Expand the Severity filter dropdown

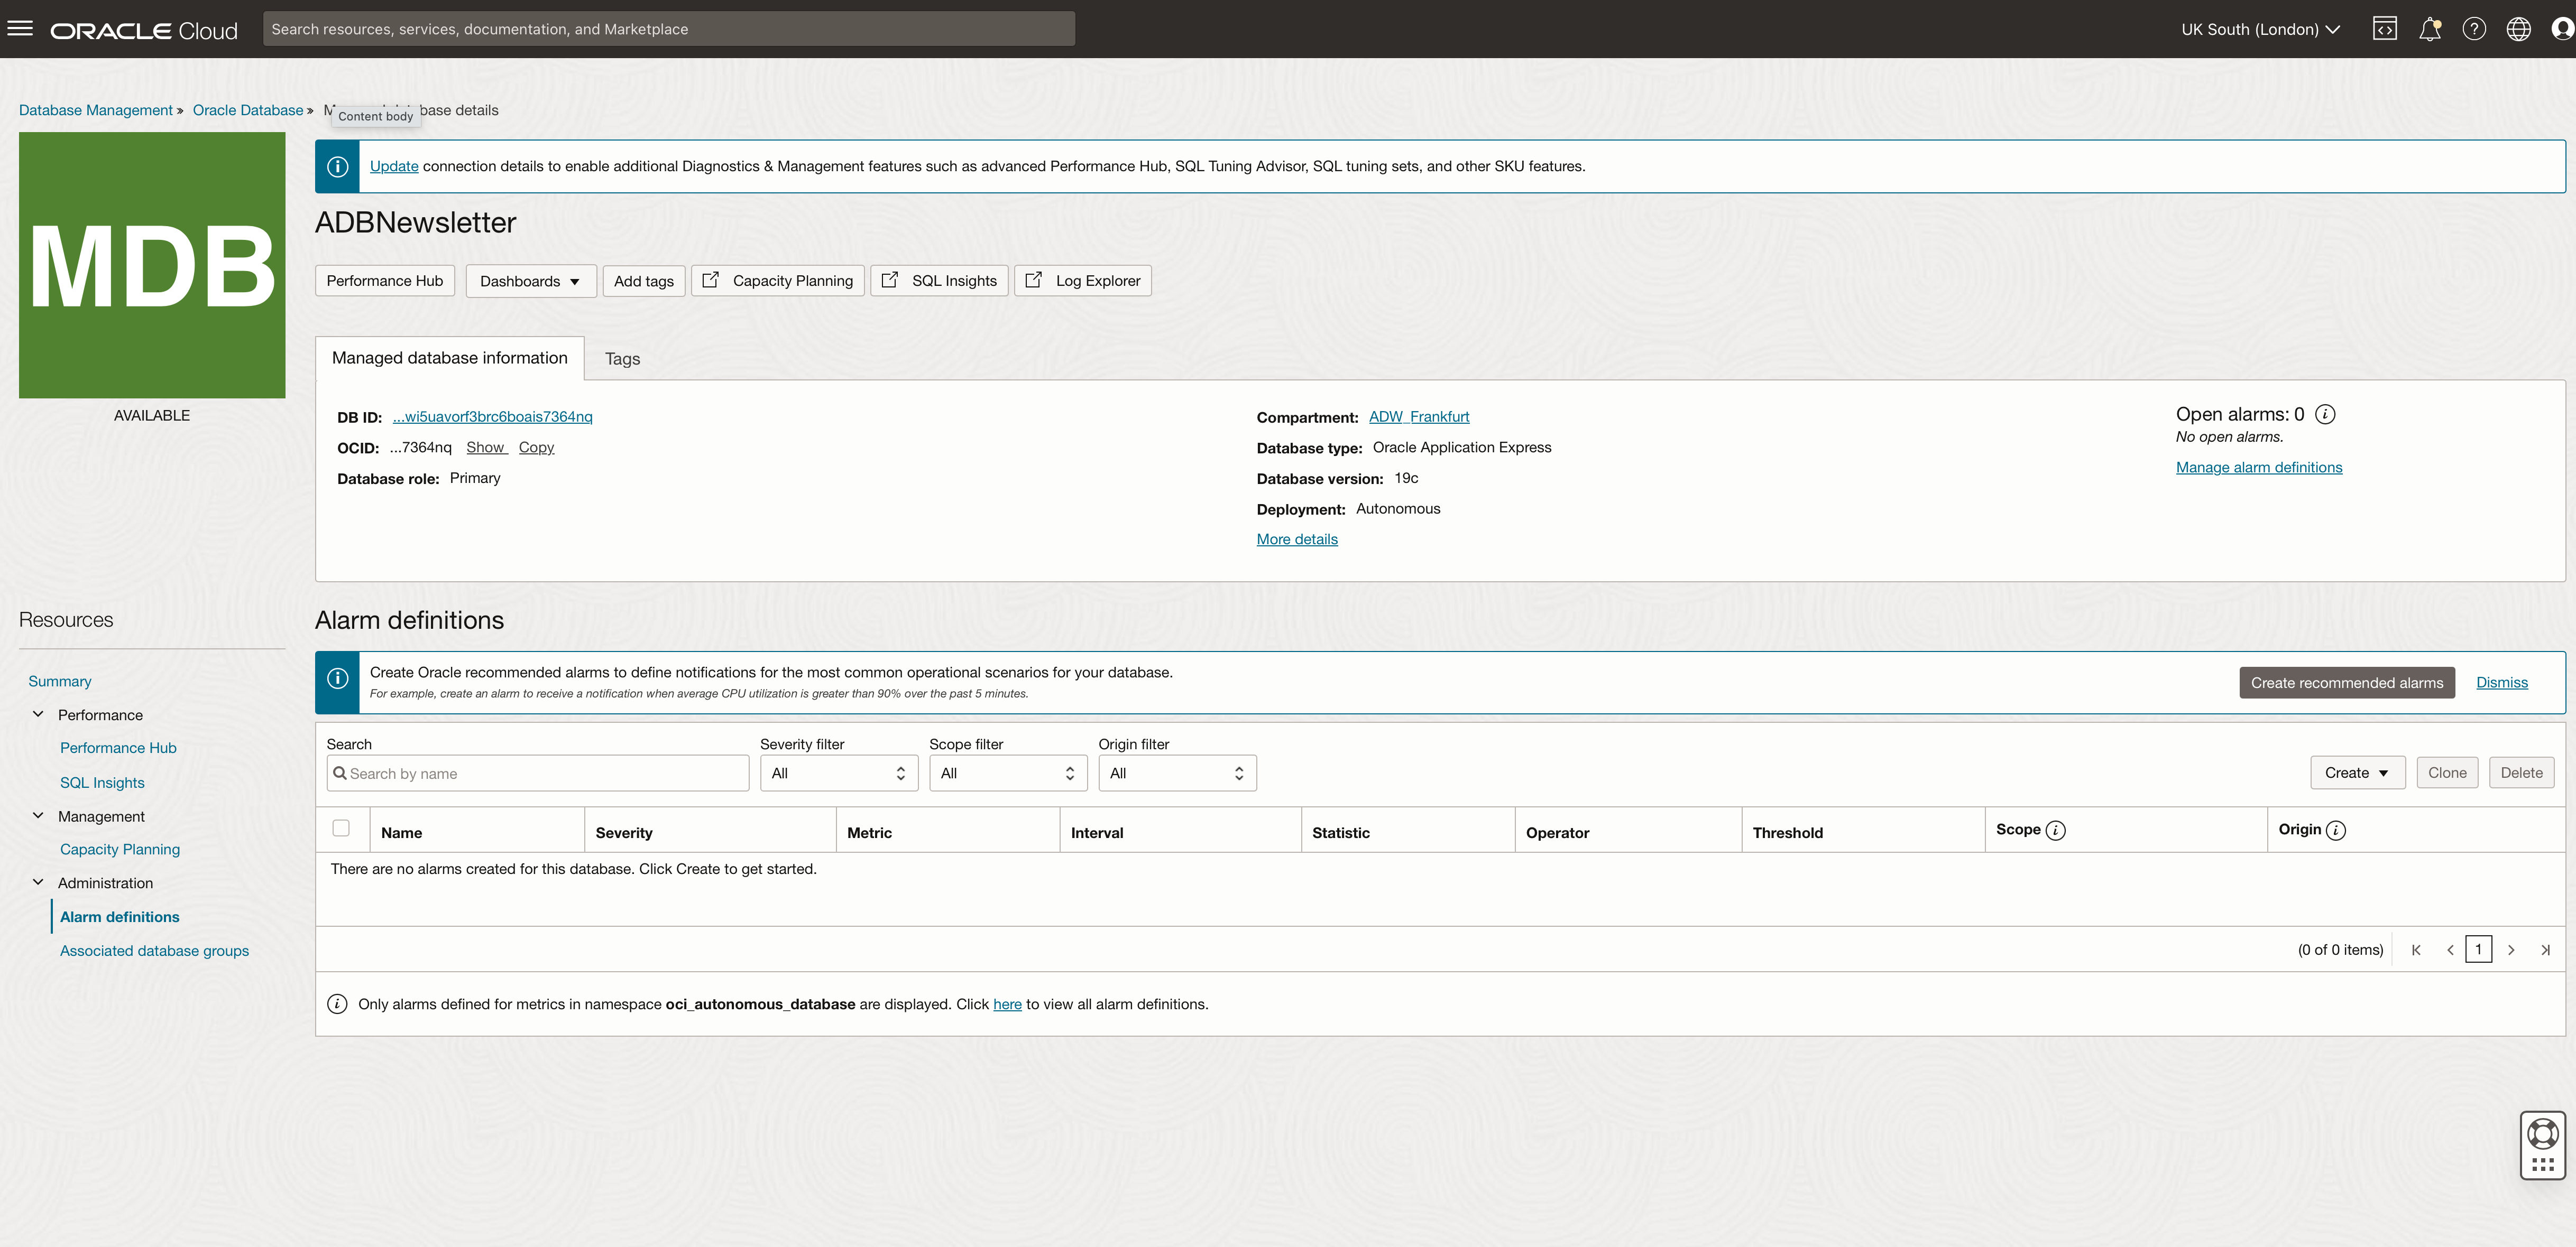[838, 774]
